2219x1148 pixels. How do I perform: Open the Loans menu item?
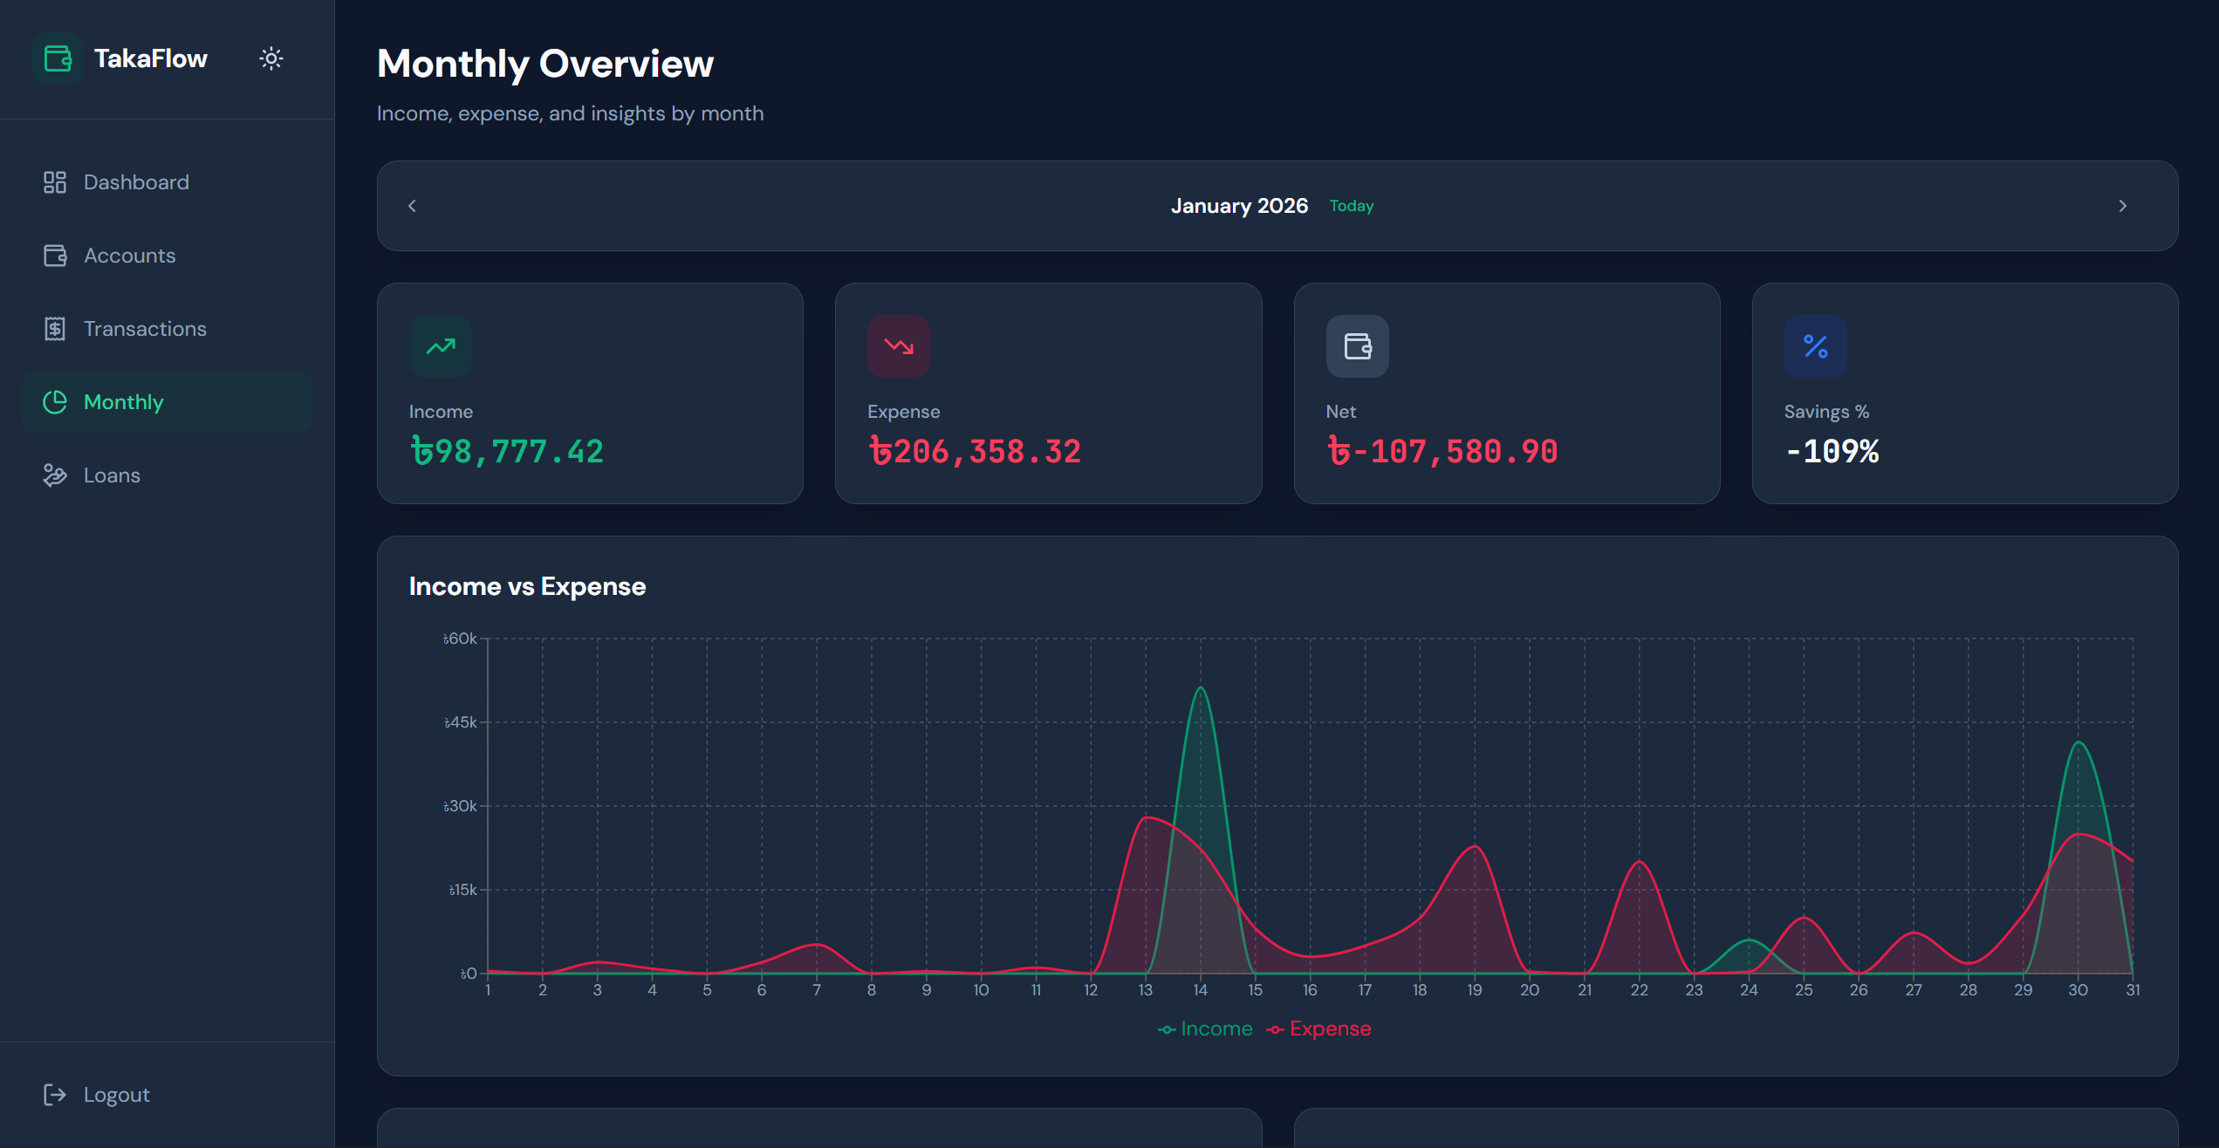tap(112, 475)
